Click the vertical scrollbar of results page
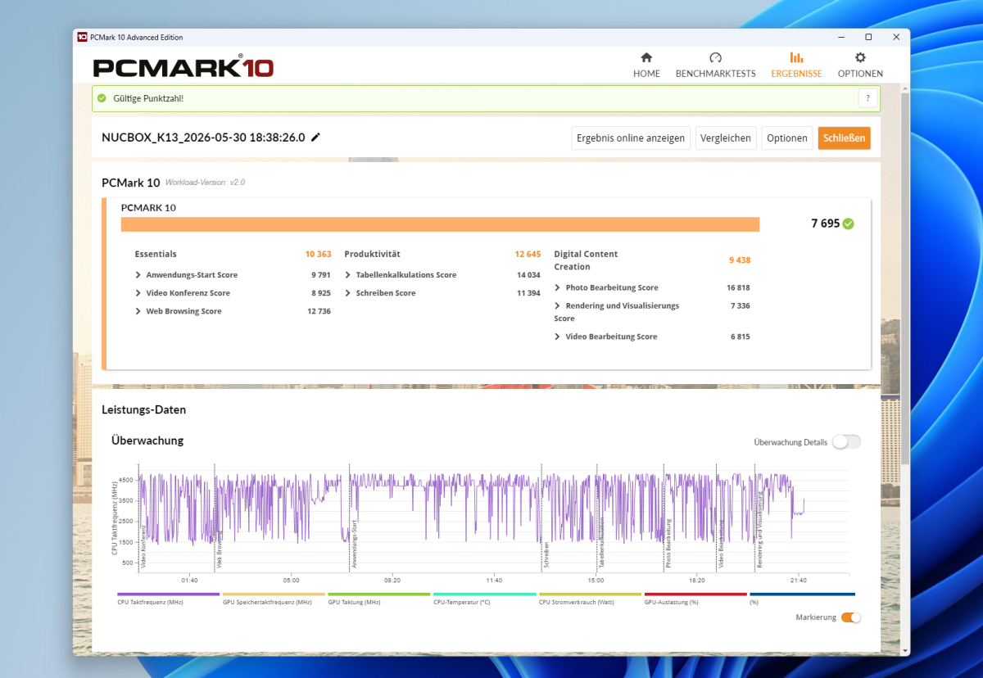This screenshot has width=983, height=678. tap(904, 278)
